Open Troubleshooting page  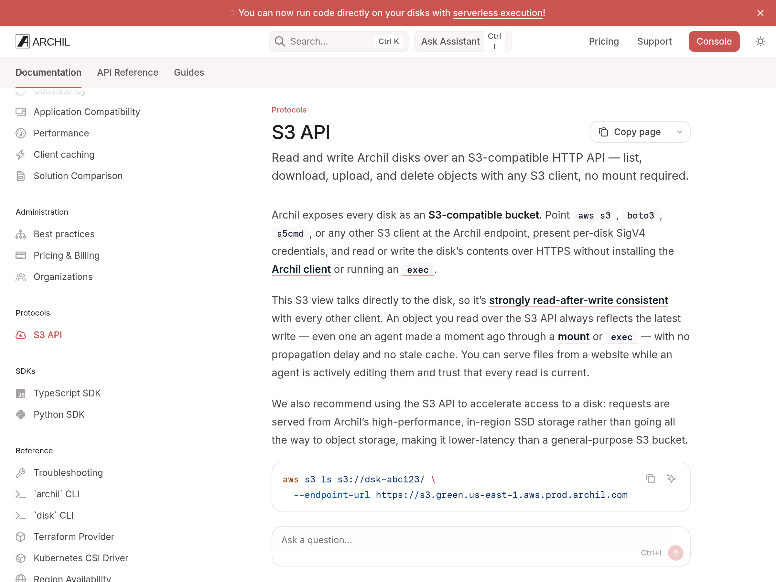pyautogui.click(x=69, y=473)
